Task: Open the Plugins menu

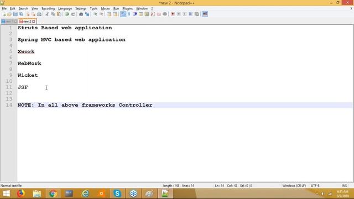Action: [128, 9]
